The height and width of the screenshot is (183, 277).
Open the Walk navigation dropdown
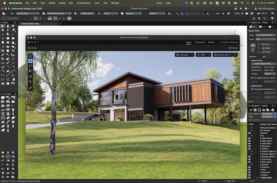click(x=203, y=55)
